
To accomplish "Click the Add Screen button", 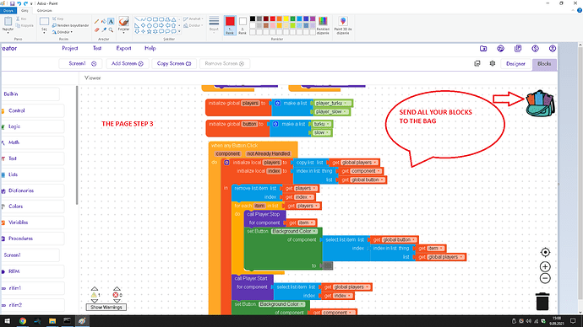I will coord(127,64).
